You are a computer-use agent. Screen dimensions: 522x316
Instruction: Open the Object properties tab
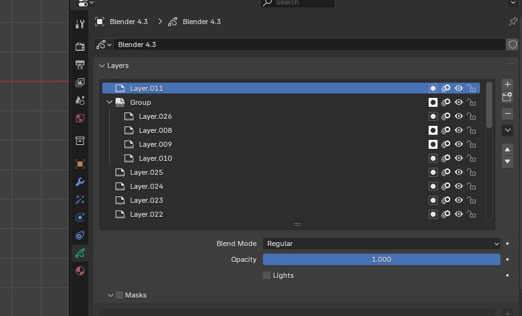click(80, 163)
